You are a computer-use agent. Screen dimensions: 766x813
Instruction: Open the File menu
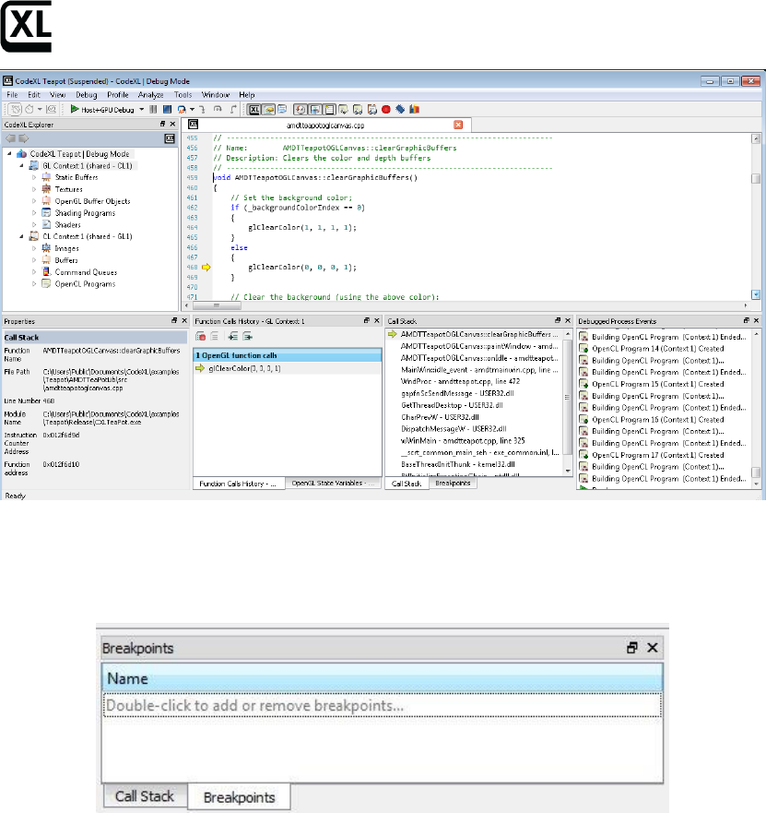pyautogui.click(x=12, y=95)
